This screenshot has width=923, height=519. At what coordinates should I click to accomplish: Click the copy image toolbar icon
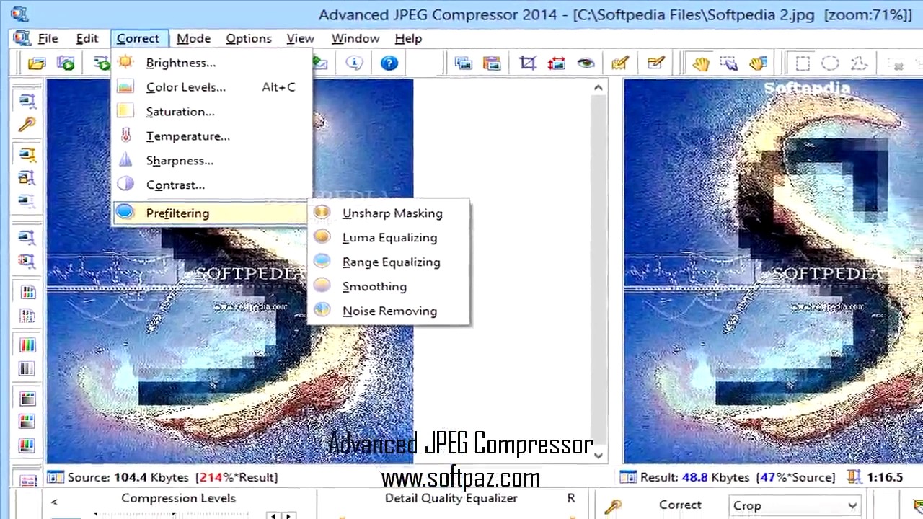pyautogui.click(x=463, y=63)
